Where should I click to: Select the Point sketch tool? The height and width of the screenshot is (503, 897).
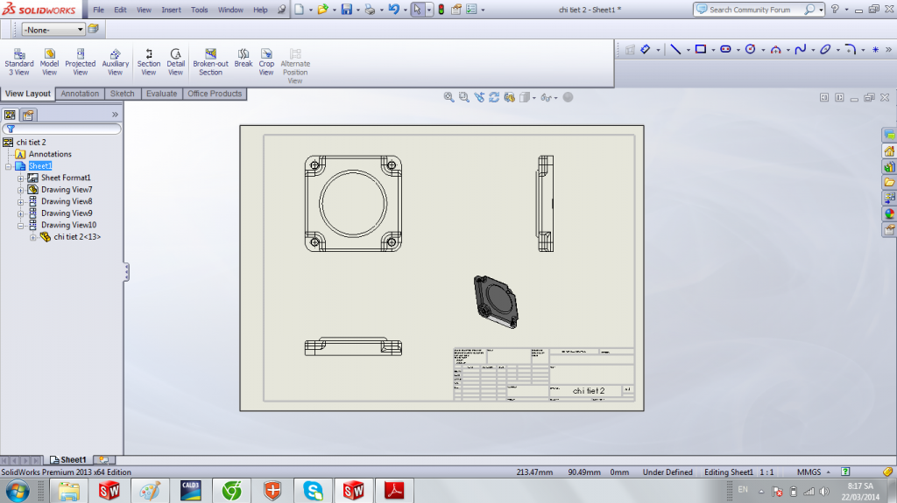(x=875, y=49)
